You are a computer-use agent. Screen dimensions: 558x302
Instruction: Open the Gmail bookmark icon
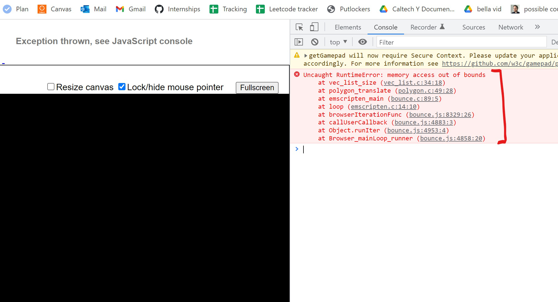point(119,9)
